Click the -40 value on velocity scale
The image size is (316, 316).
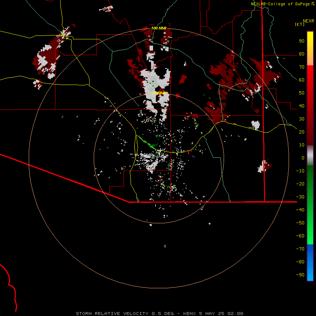(300, 210)
